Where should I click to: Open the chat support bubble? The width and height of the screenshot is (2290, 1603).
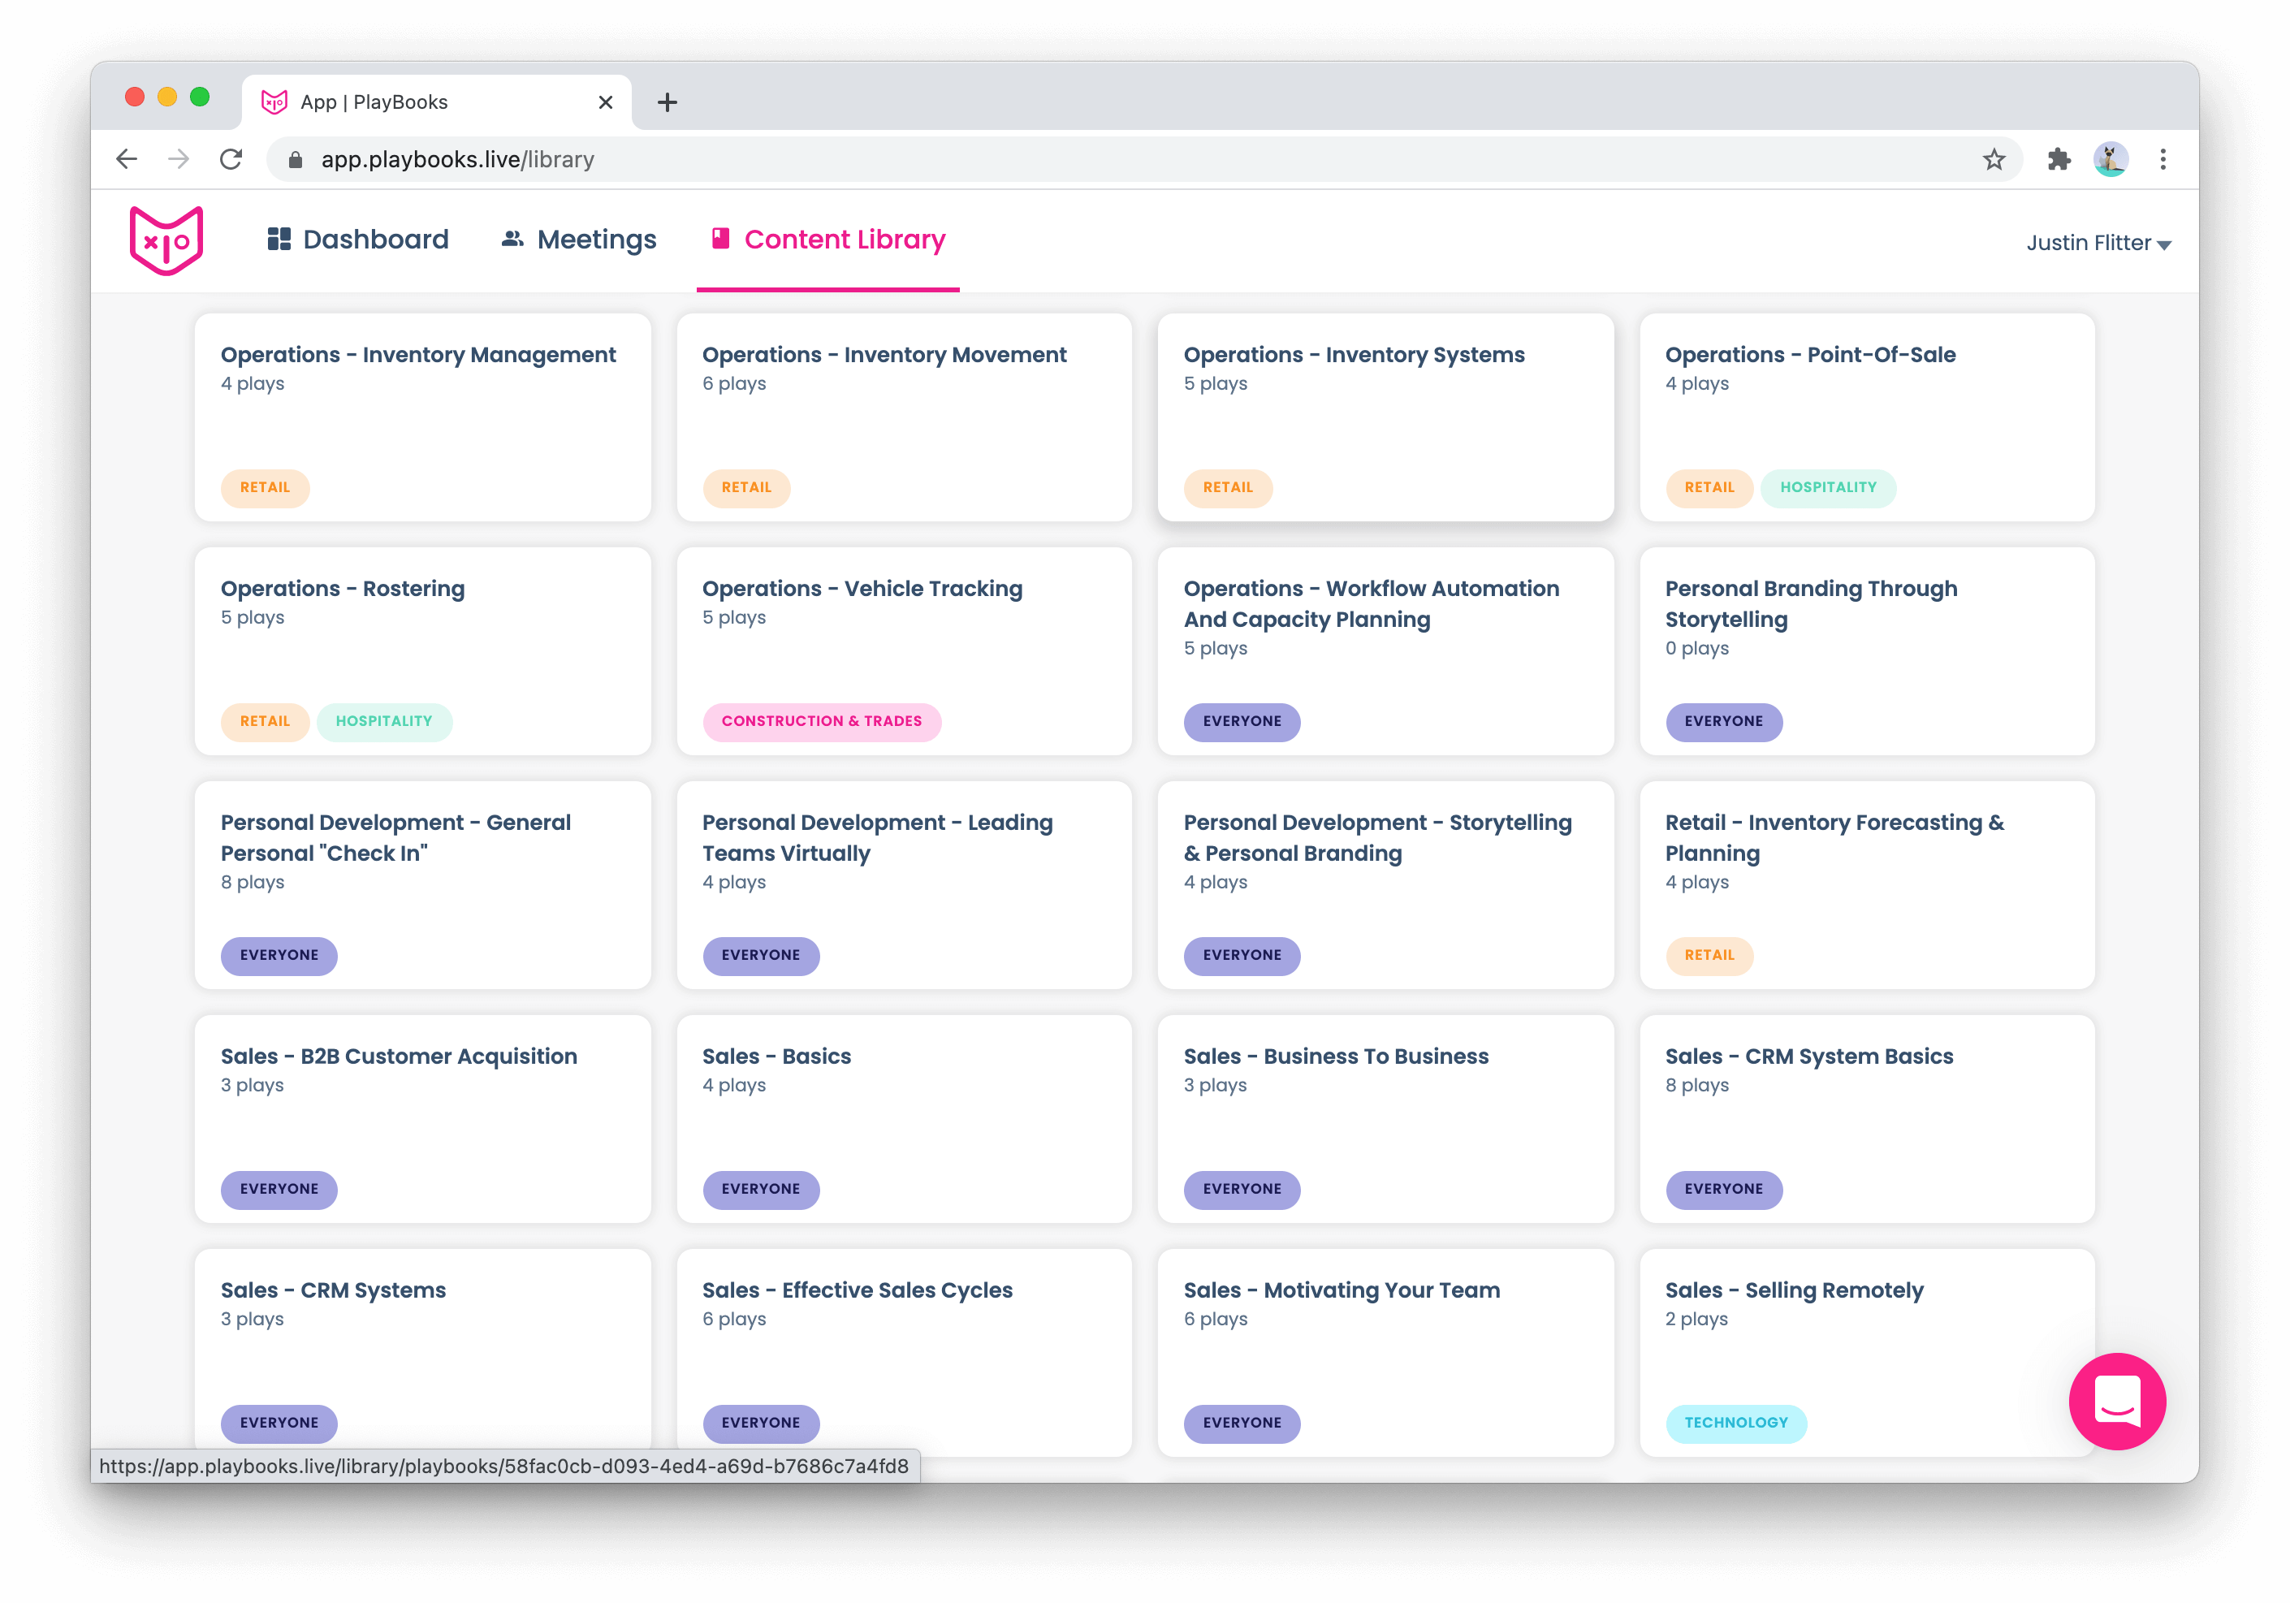[x=2116, y=1401]
